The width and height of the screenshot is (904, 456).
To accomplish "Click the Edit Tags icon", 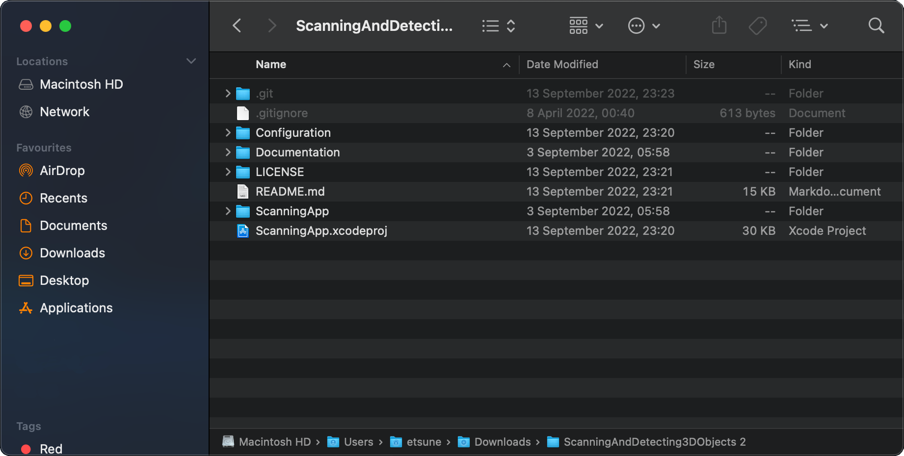I will [x=758, y=25].
